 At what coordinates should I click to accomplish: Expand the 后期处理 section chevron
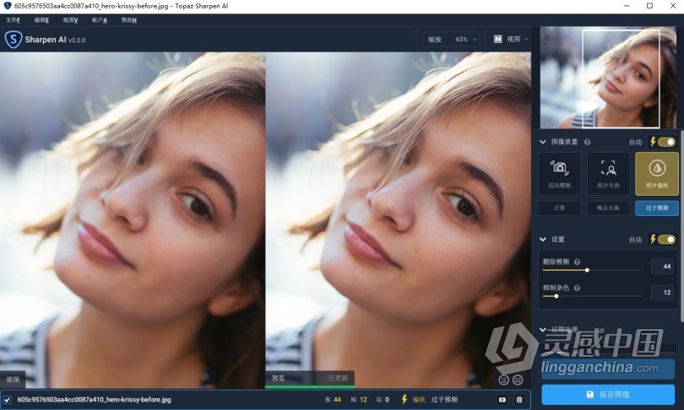click(x=543, y=329)
